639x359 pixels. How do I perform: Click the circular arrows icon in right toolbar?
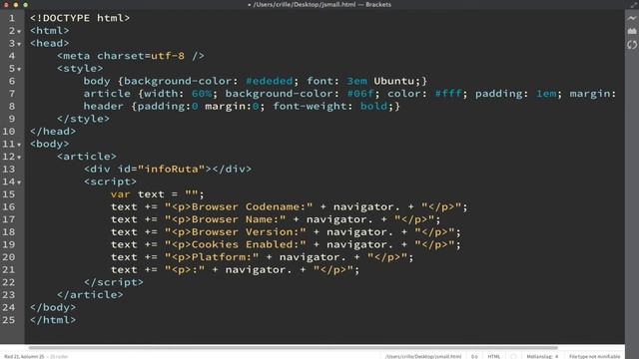[x=632, y=45]
